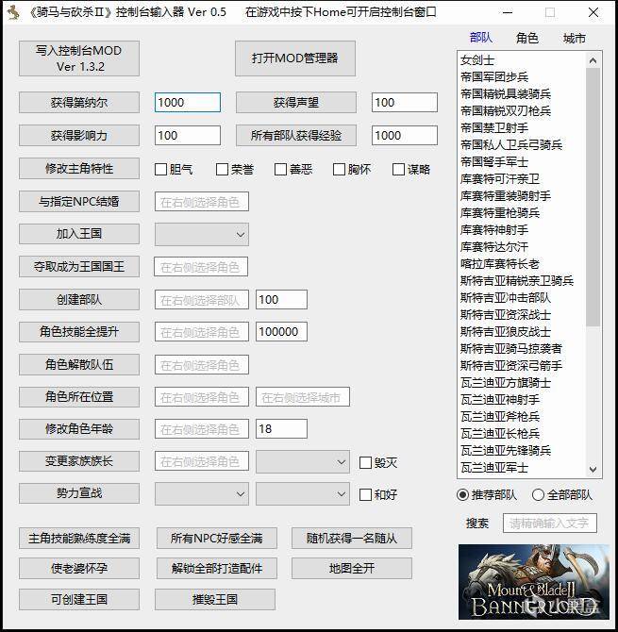The image size is (618, 632).
Task: Click the 创建部队 button
Action: pos(79,299)
